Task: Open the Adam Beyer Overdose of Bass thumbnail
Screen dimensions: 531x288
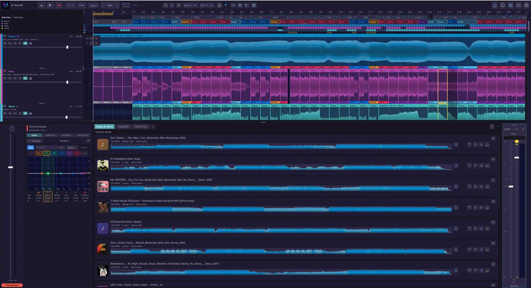Action: 103,207
